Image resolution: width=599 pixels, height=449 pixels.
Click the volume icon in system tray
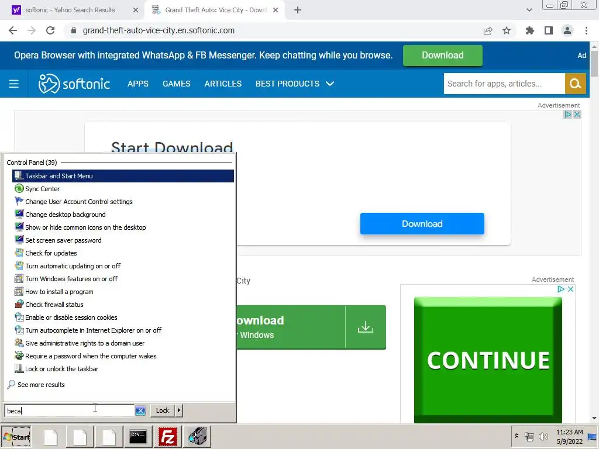pyautogui.click(x=543, y=436)
